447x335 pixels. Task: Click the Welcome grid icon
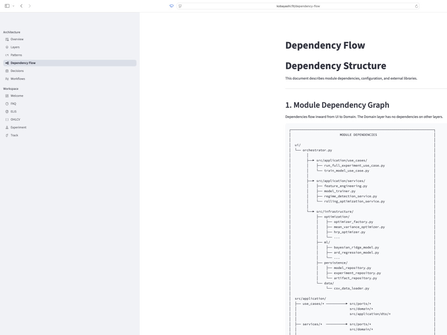point(7,96)
